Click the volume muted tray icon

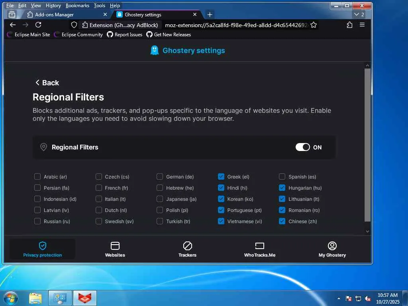tap(368, 299)
